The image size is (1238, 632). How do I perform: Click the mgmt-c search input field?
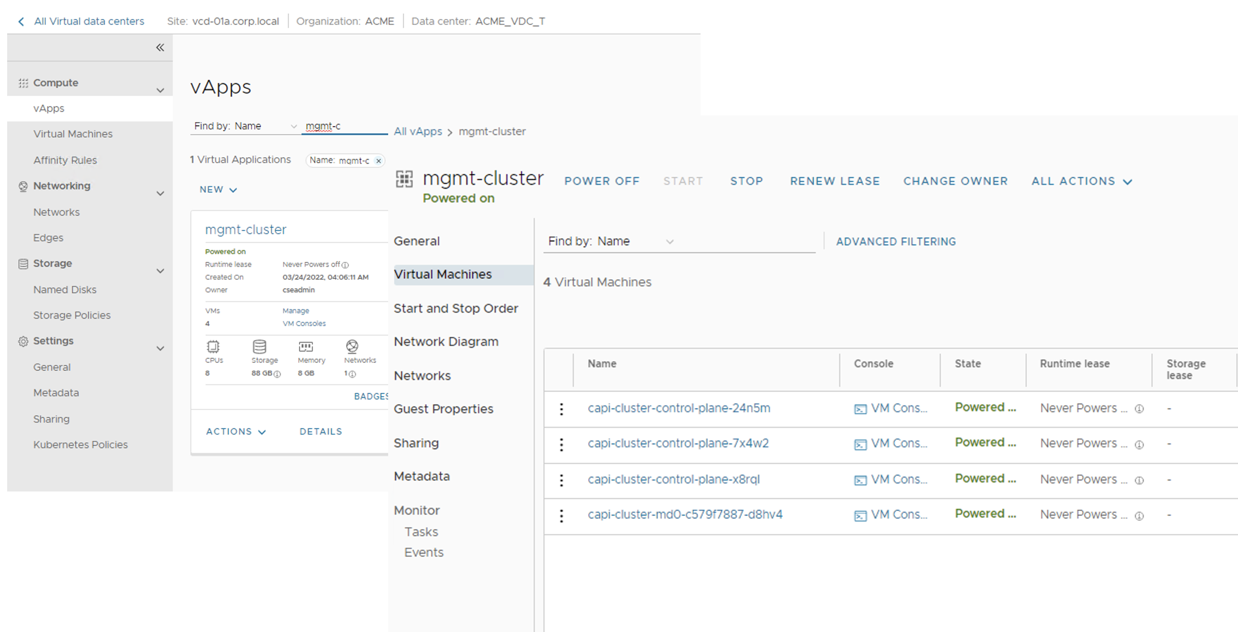pos(344,126)
